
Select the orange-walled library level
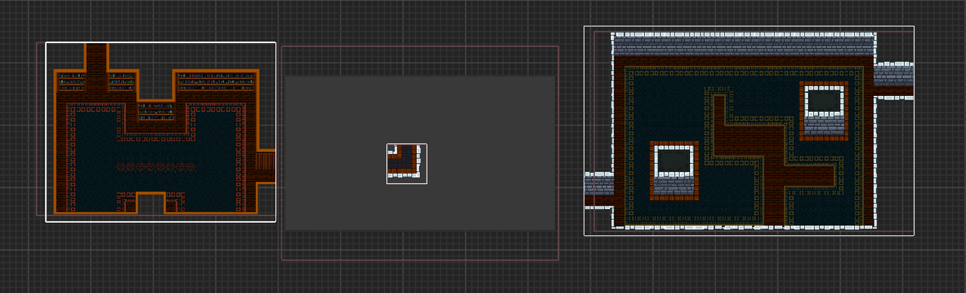click(x=160, y=132)
